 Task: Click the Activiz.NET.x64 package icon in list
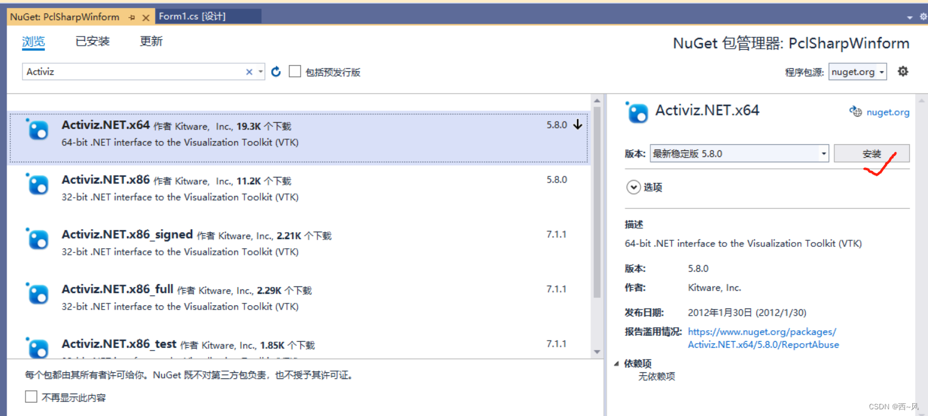pyautogui.click(x=38, y=130)
